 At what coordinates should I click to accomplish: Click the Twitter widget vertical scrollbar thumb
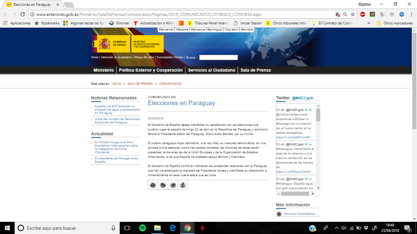318,115
